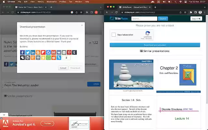Share via Tumblr icon in dialog
Viewport: 208px width, 130px height.
click(x=74, y=52)
